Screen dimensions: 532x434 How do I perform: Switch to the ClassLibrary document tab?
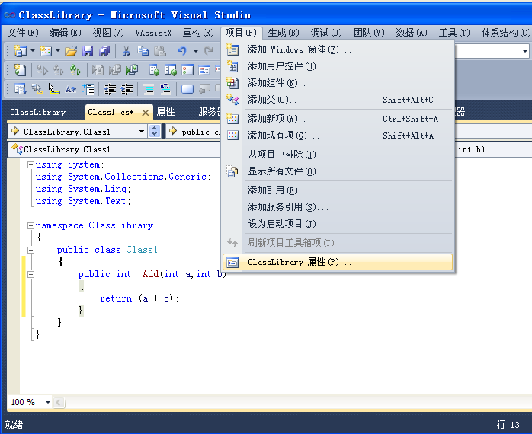click(37, 112)
